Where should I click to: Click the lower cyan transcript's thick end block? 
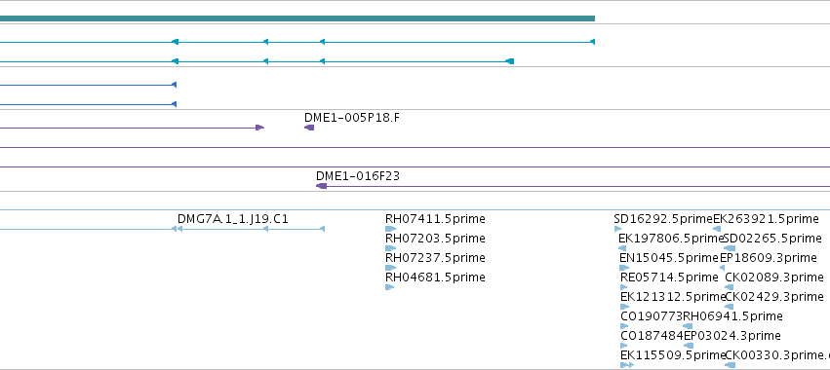[510, 61]
